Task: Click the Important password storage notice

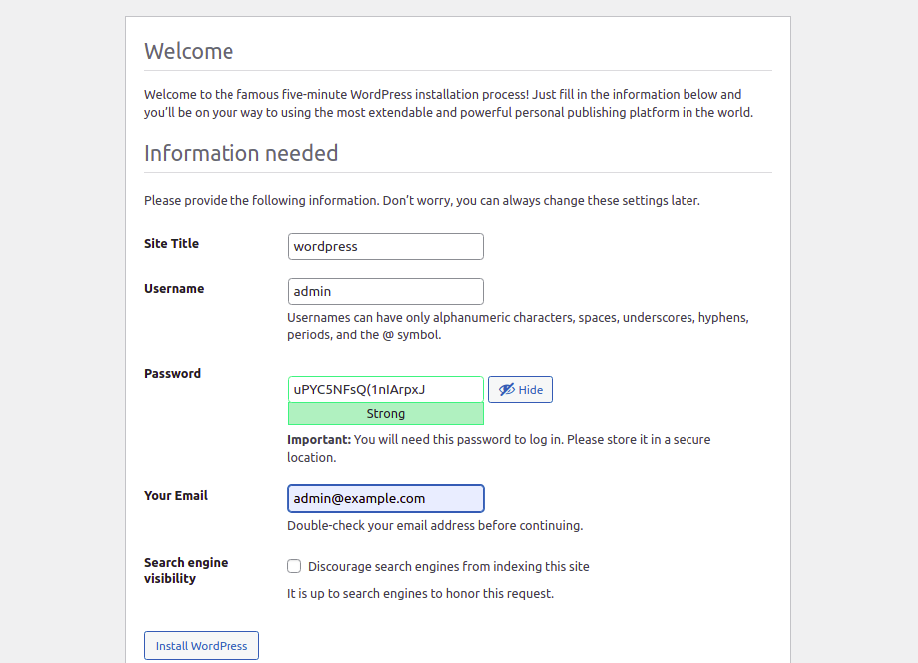Action: pyautogui.click(x=499, y=448)
